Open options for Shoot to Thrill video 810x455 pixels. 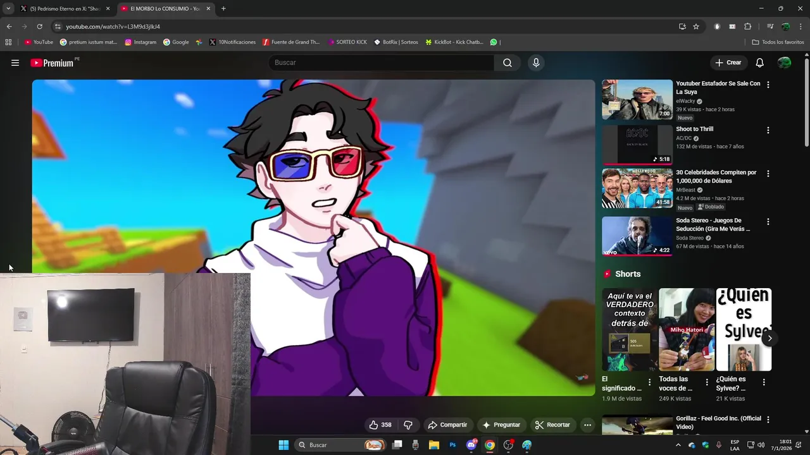click(x=768, y=130)
